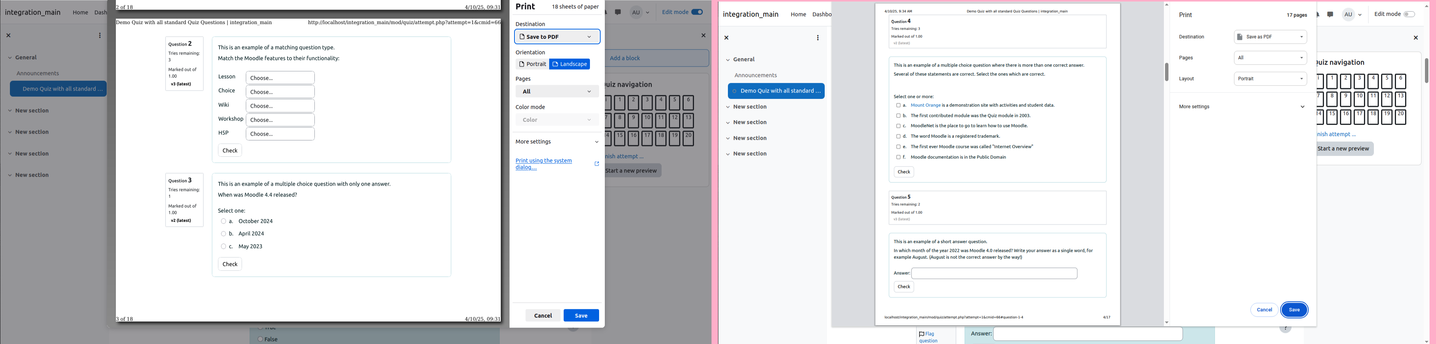Click Cancel in Chrome print dialog
This screenshot has width=1436, height=344.
(1264, 310)
